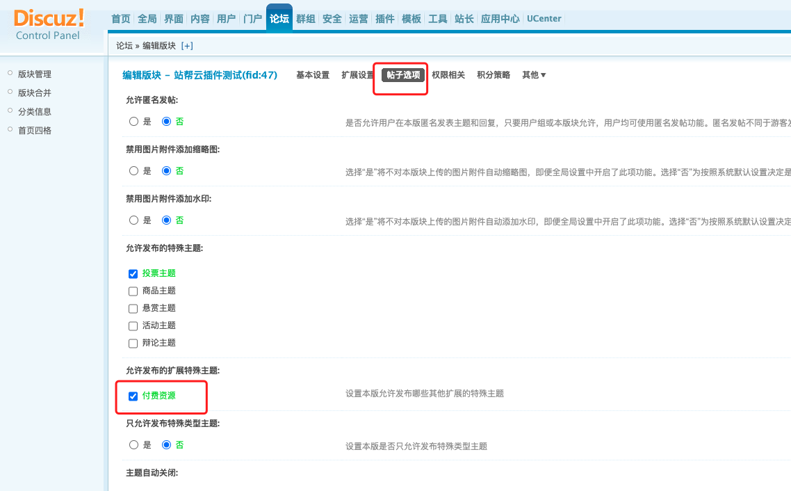
Task: Open UCenter from the top navigation
Action: (544, 19)
